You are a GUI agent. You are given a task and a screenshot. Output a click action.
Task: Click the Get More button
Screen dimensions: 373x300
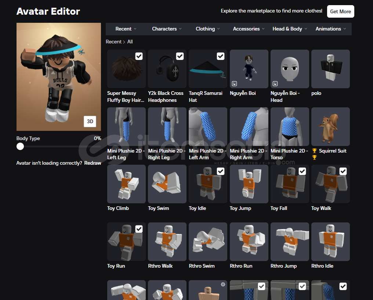click(340, 11)
